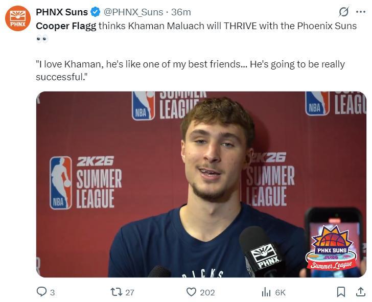Click the Grok slashed-circle icon
The image size is (372, 302).
[344, 12]
